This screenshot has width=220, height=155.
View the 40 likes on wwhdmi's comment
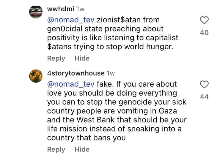(x=204, y=32)
